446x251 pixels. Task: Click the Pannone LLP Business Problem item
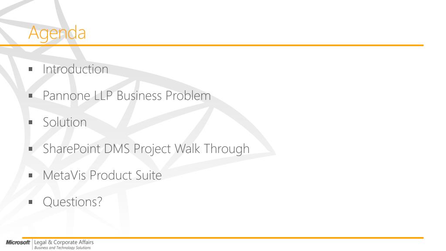pyautogui.click(x=127, y=95)
